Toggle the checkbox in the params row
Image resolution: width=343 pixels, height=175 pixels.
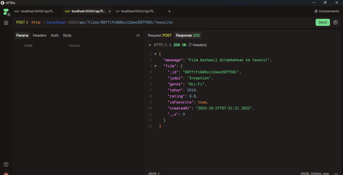[x=18, y=45]
